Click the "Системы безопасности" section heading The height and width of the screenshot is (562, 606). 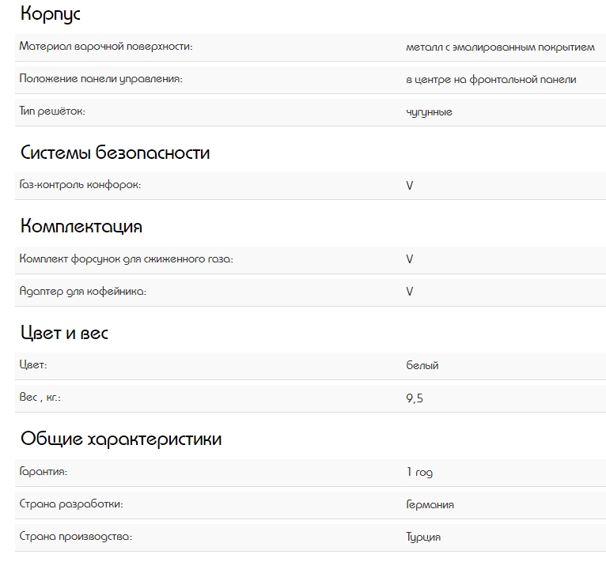115,153
